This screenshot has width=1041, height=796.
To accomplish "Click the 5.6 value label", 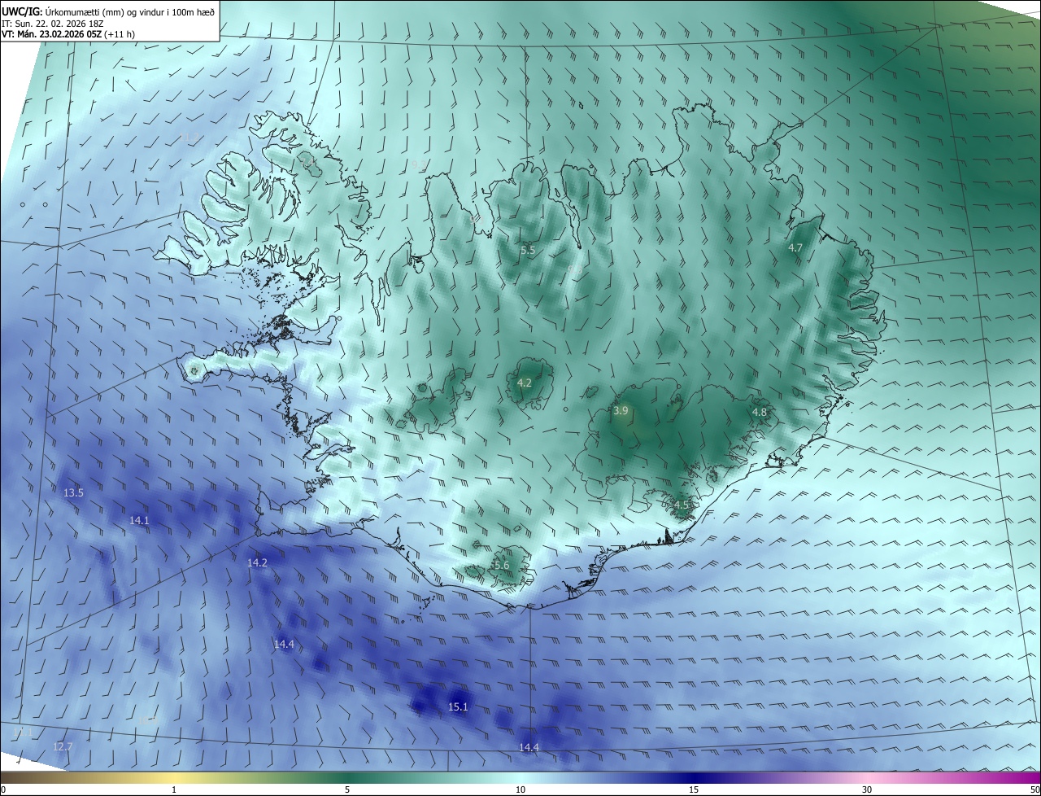I will coord(501,565).
